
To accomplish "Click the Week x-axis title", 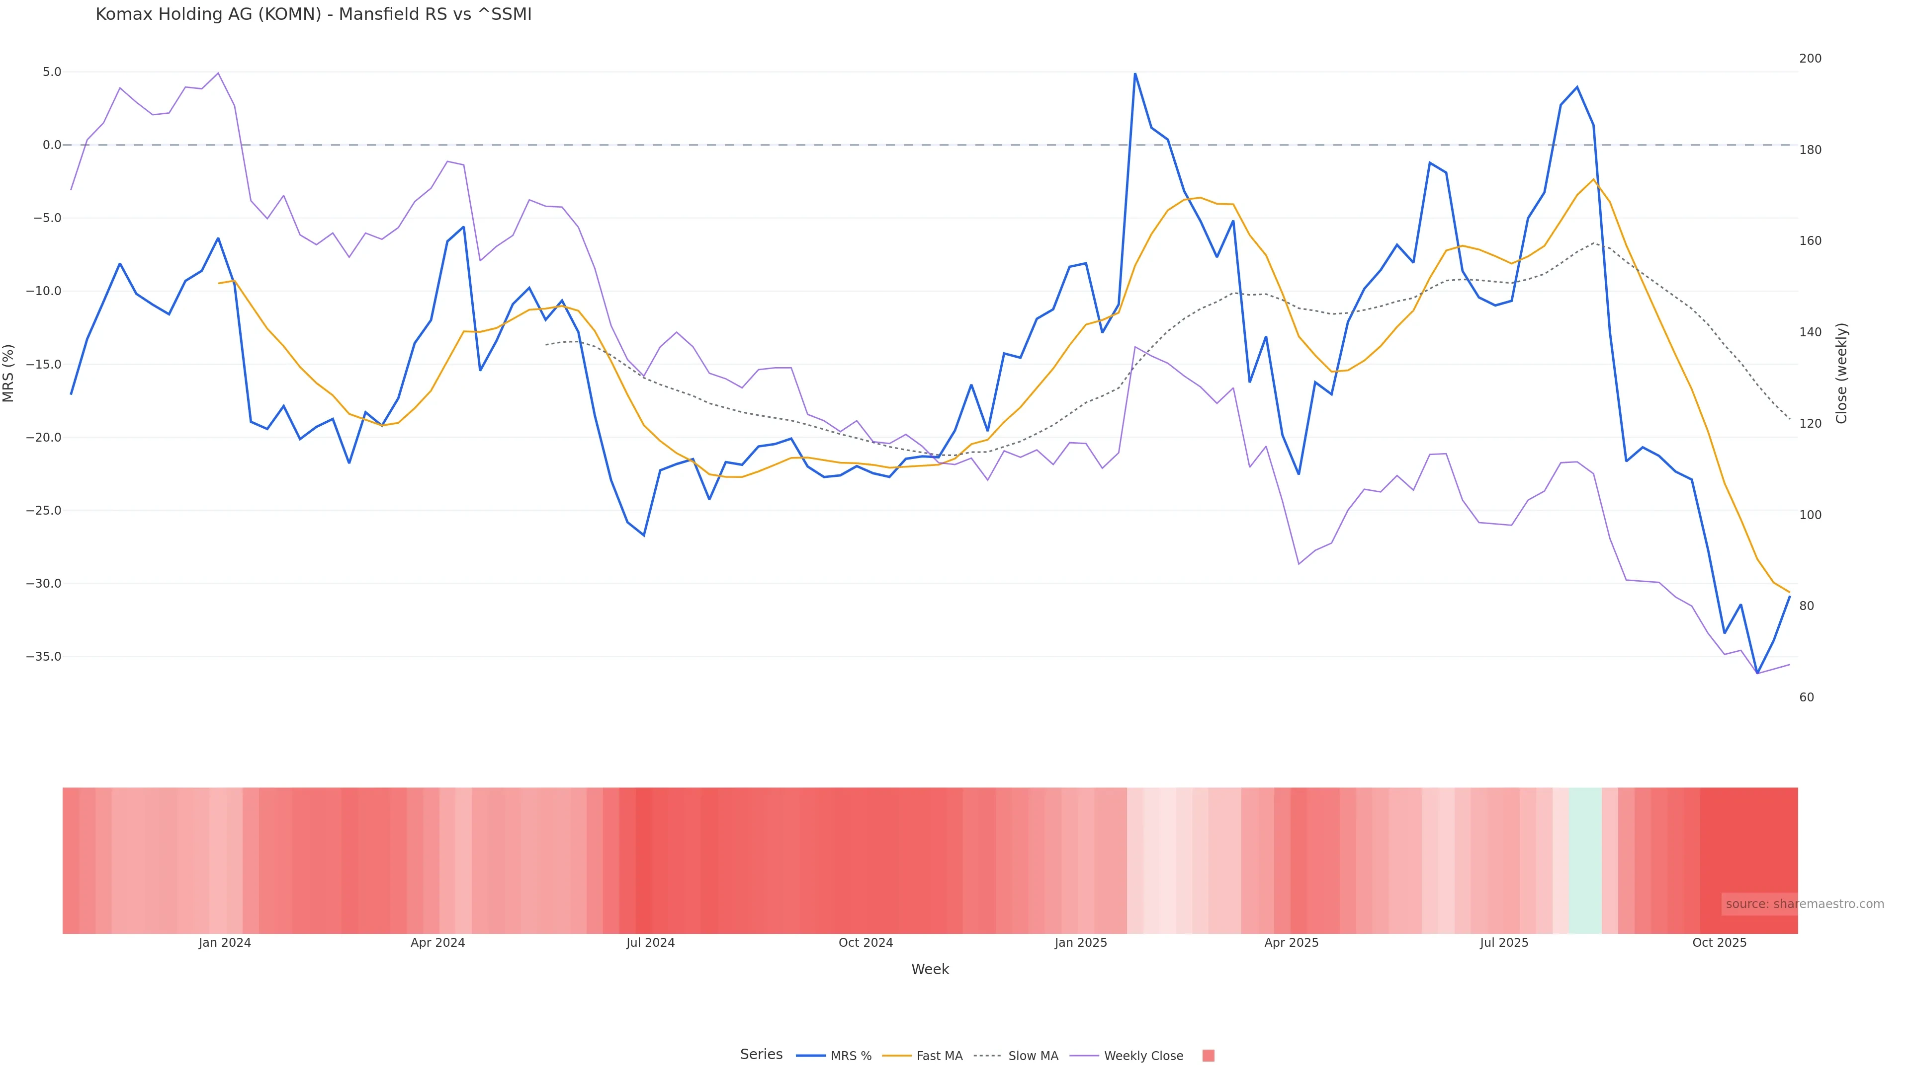I will 930,969.
